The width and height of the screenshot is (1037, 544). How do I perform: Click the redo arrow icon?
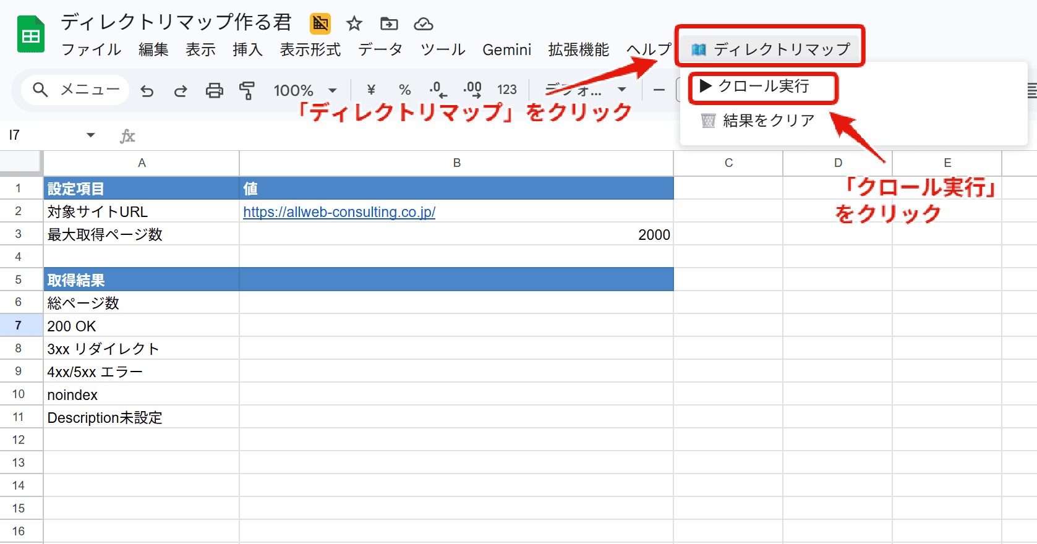pos(181,91)
